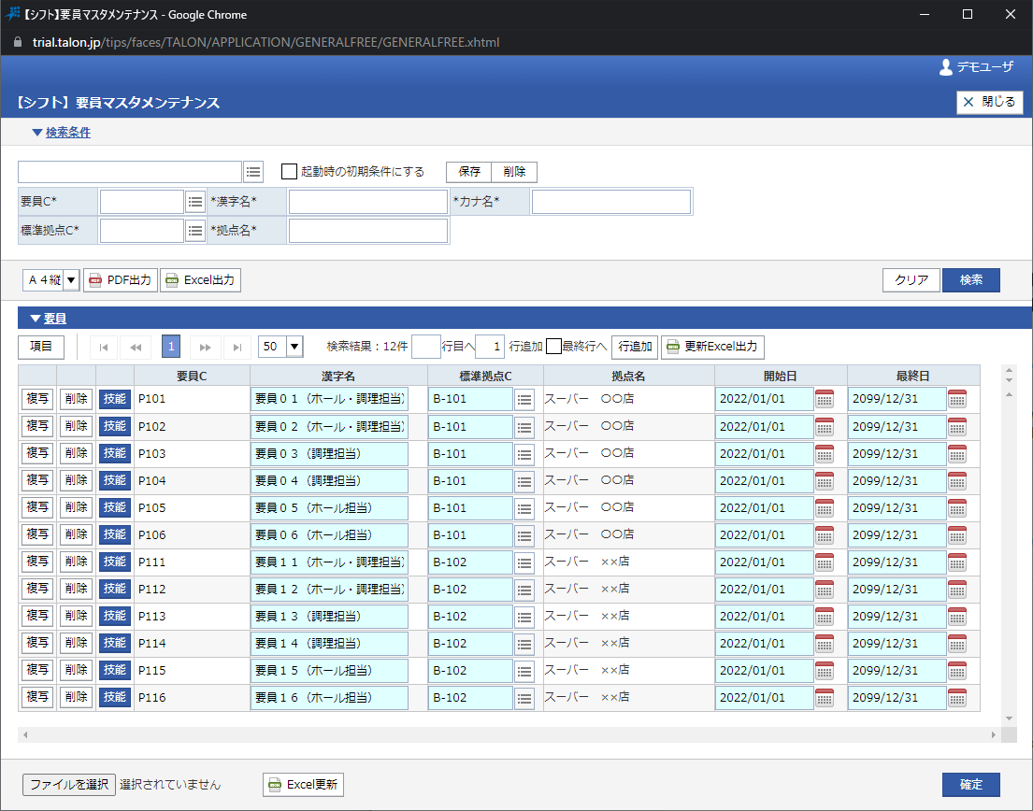Screen dimensions: 1033x811
Task: Click the 要員C search input field
Action: 142,202
